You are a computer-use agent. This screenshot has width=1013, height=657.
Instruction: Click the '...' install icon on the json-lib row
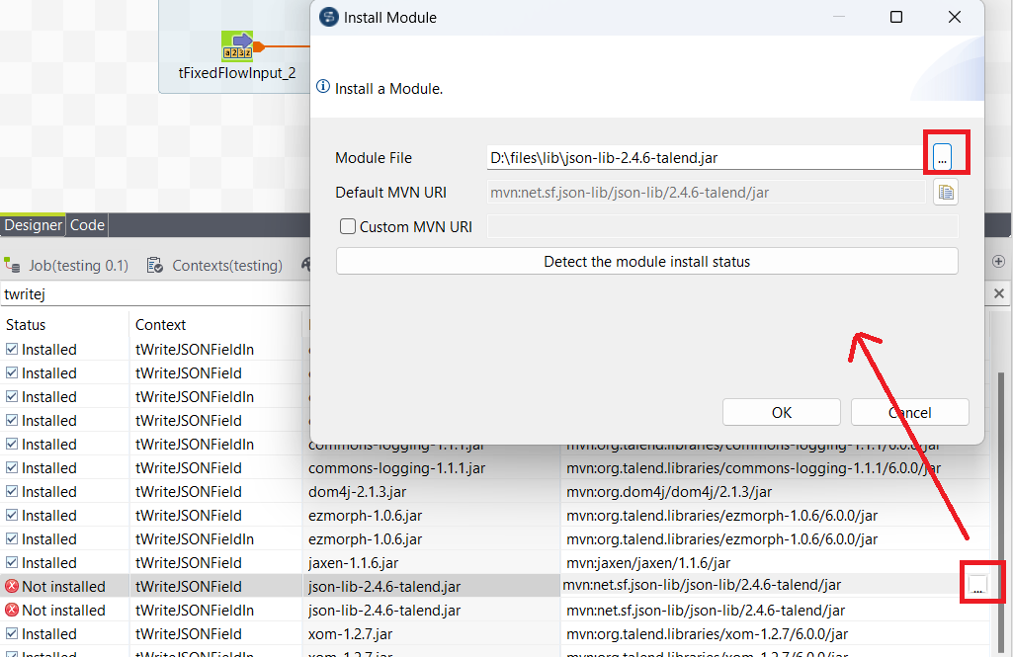(x=981, y=583)
